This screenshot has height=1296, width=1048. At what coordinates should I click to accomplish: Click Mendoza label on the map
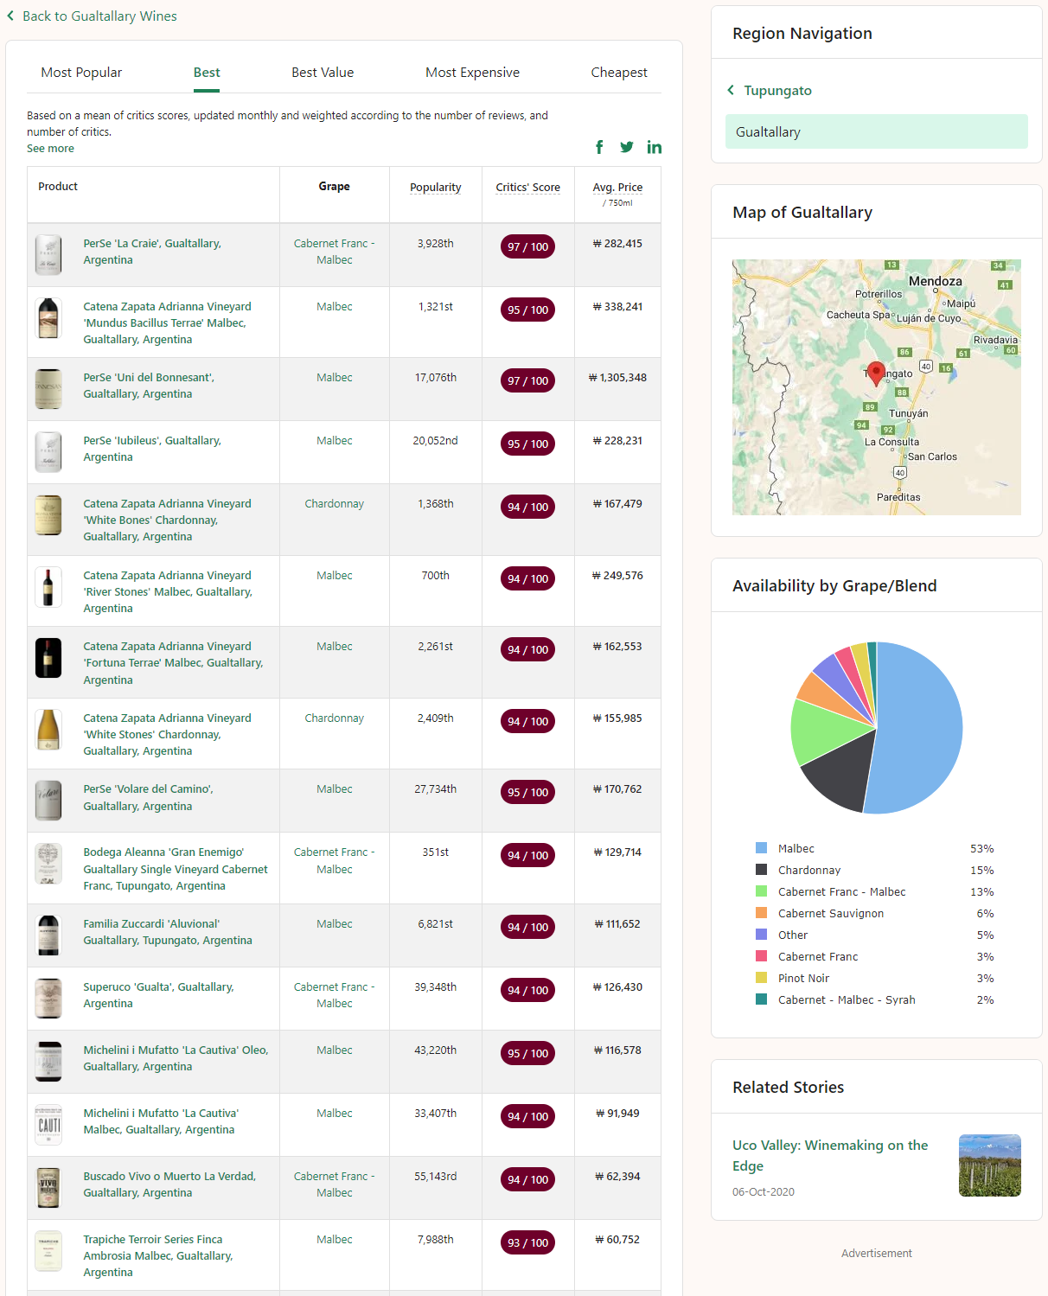pos(935,282)
